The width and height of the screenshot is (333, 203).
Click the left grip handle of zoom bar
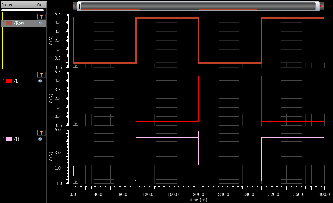79,6
